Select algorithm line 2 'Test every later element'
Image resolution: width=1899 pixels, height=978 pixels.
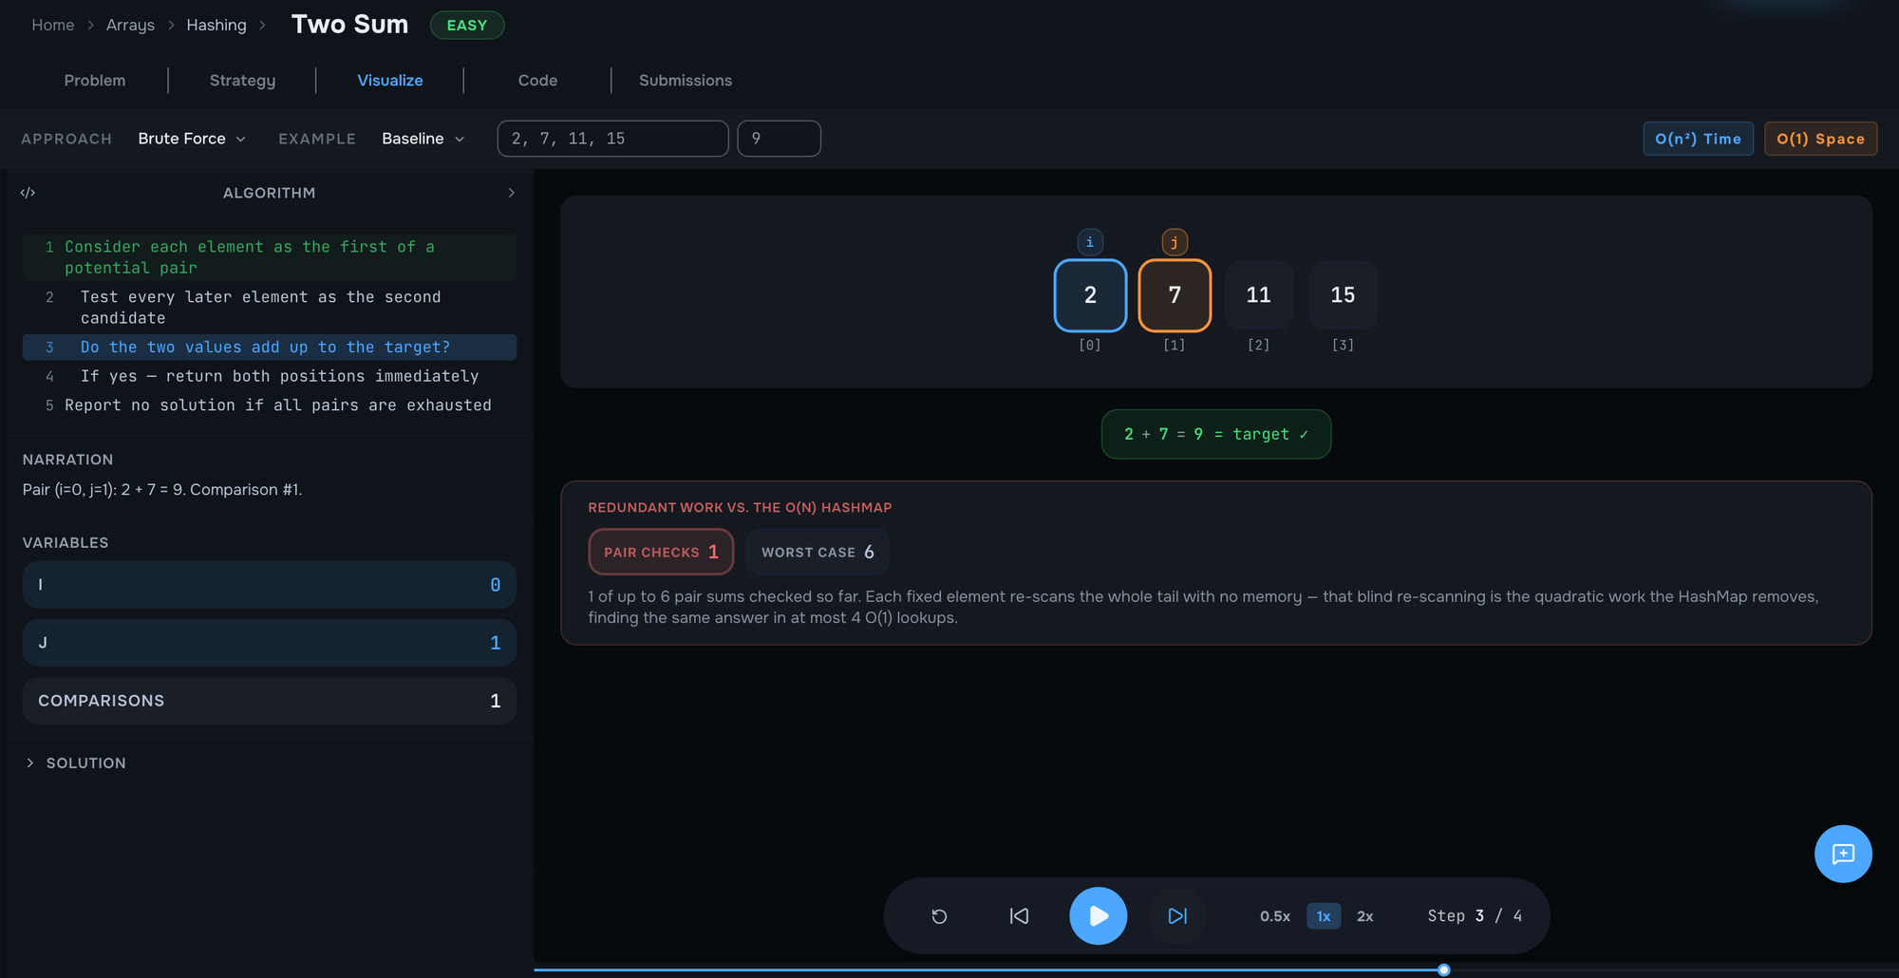click(x=270, y=308)
